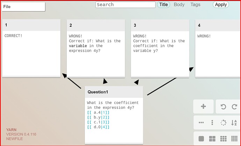Set node view to nine-square grid

[223, 139]
